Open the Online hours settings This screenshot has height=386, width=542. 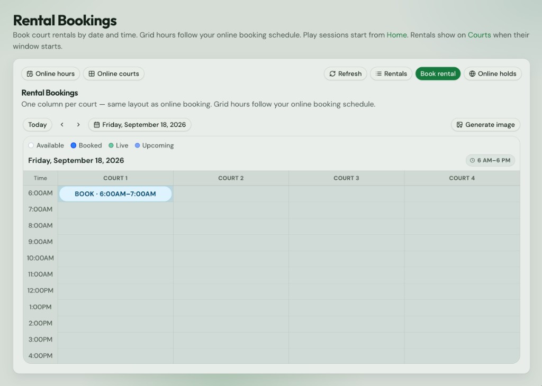(x=50, y=73)
